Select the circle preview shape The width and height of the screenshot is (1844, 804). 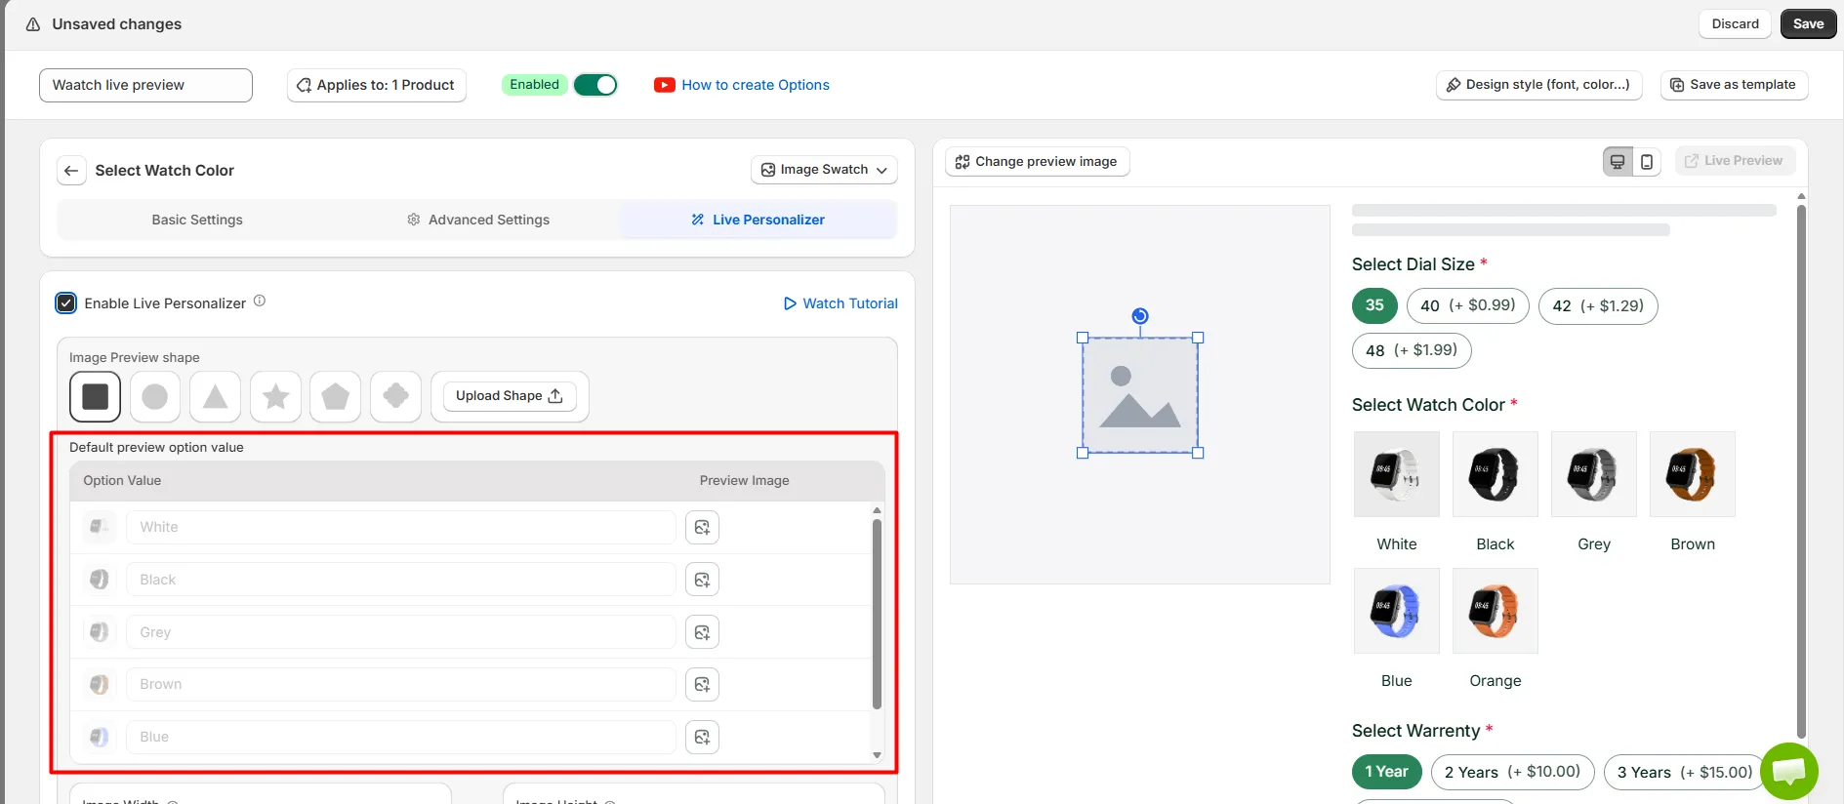[x=155, y=396]
